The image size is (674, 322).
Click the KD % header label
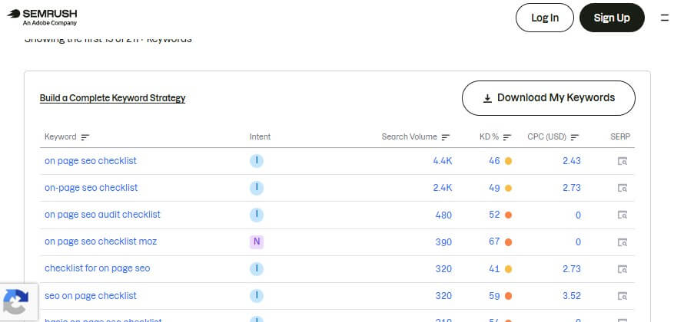click(489, 136)
